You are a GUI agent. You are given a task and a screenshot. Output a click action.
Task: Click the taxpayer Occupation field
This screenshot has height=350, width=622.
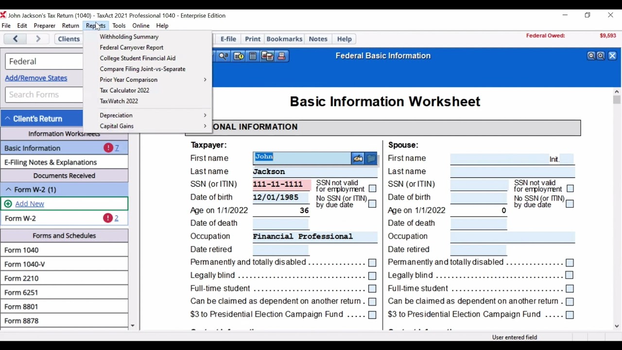315,237
